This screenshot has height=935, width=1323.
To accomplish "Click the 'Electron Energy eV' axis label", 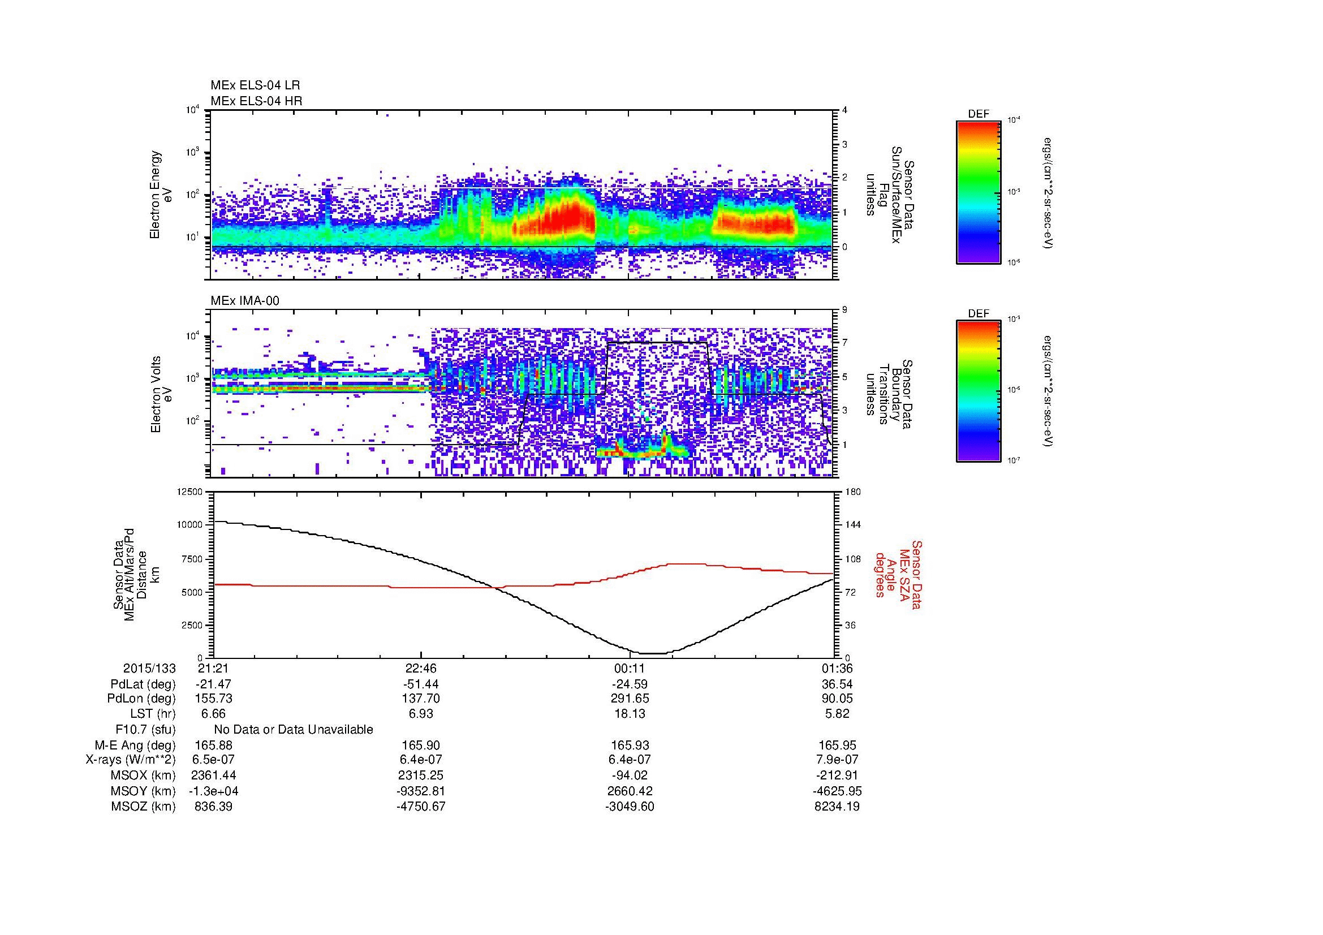I will coord(161,195).
